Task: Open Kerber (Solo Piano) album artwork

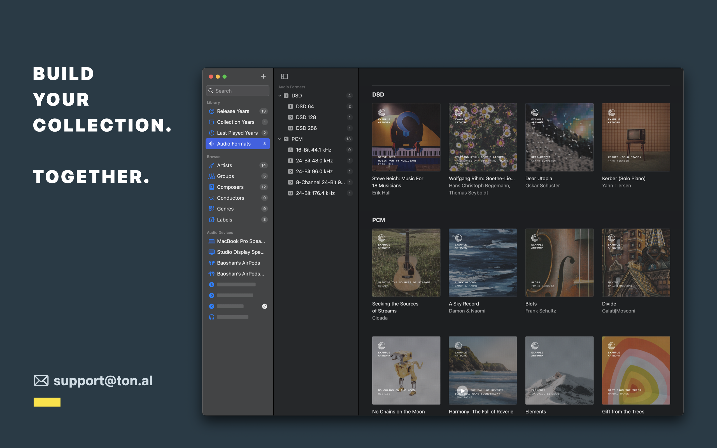Action: 636,137
